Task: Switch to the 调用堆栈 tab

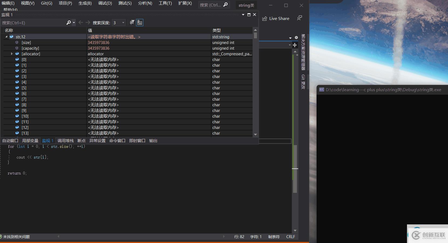Action: [65, 141]
